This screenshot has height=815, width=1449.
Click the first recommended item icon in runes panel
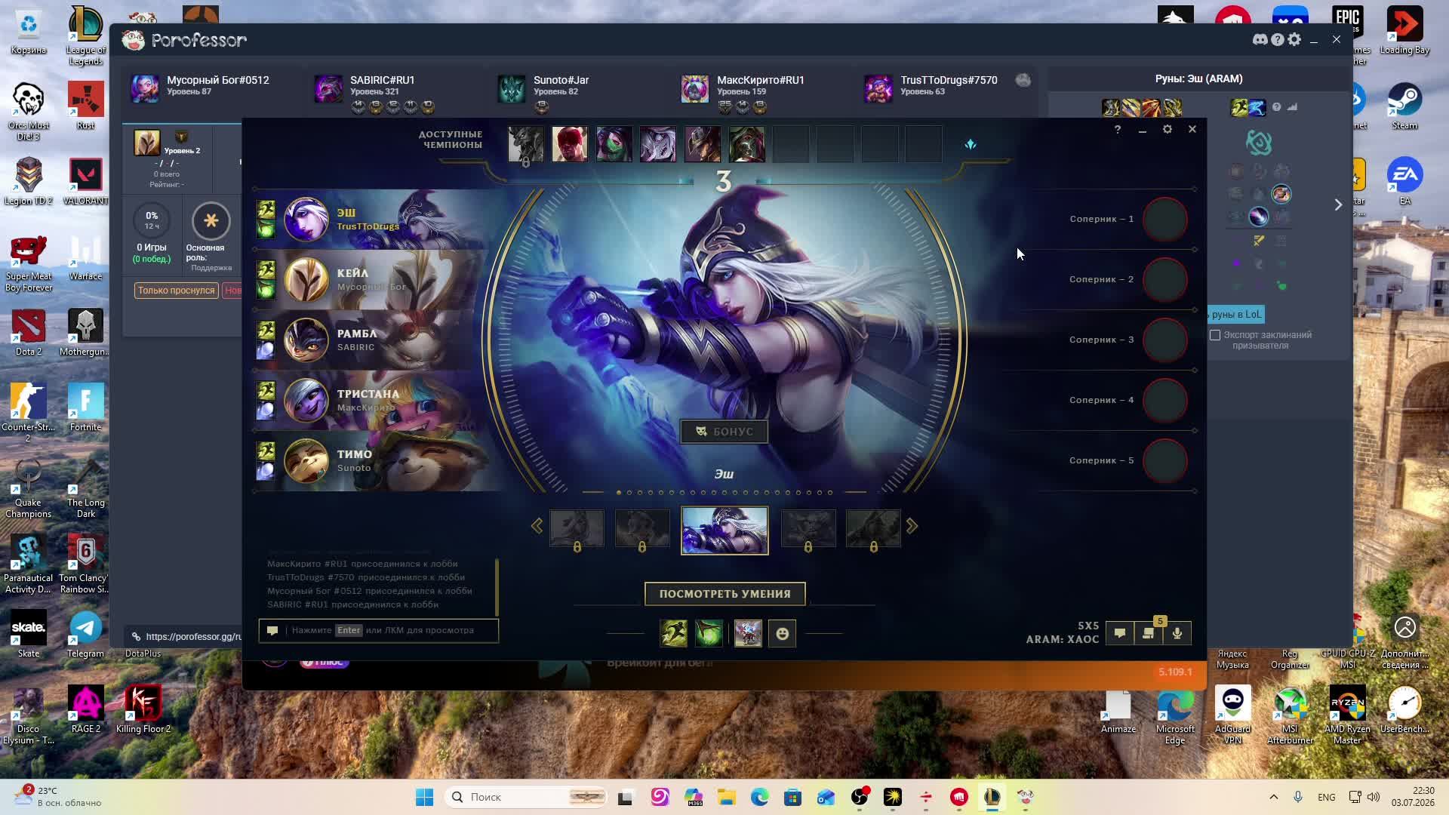(x=1110, y=108)
